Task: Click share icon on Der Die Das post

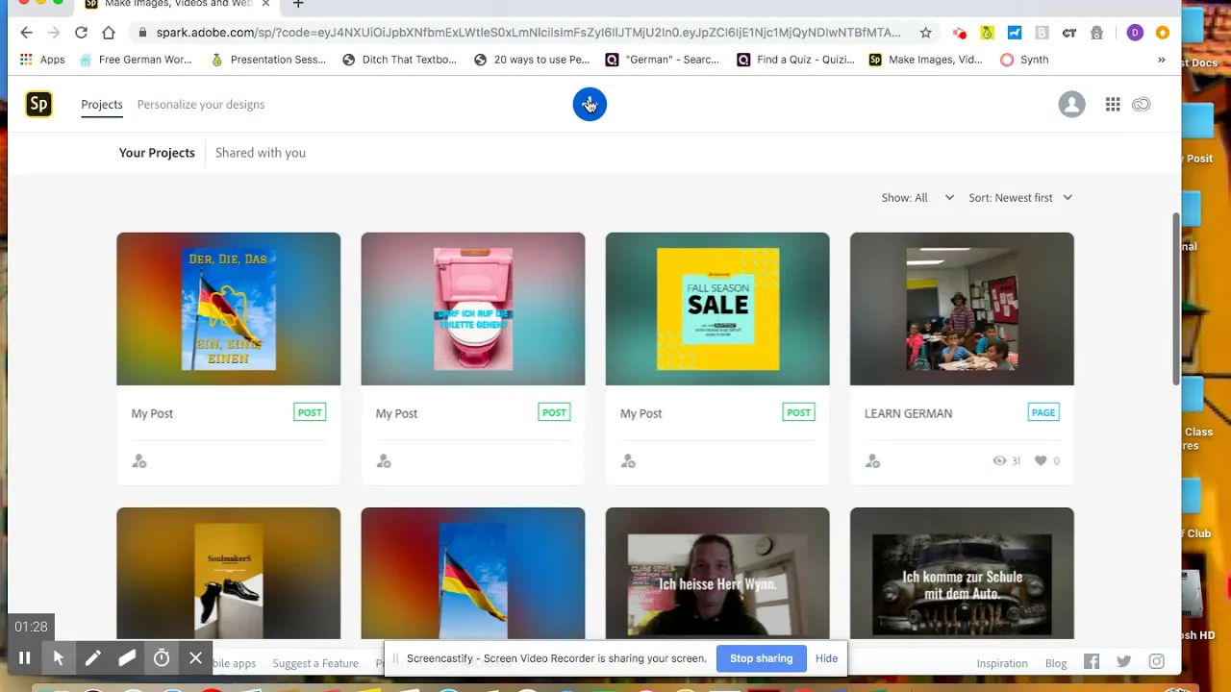Action: pyautogui.click(x=139, y=461)
